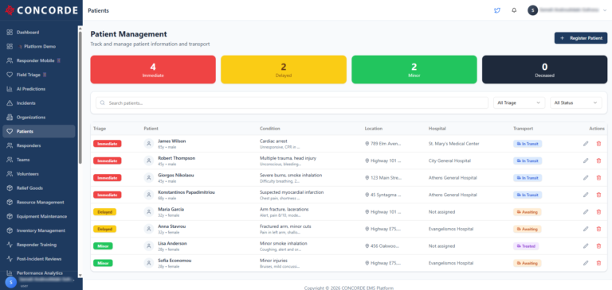The width and height of the screenshot is (612, 290).
Task: Delete James Wilson's patient record
Action: coord(598,144)
